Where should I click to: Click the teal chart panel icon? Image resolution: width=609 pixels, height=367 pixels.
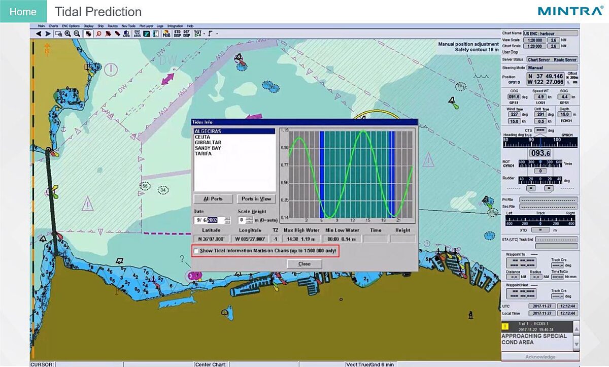click(x=147, y=34)
